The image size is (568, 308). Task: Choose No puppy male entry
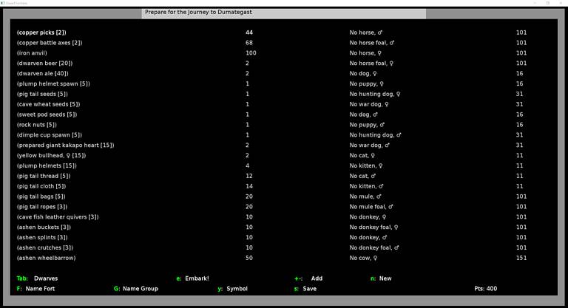[x=367, y=125]
